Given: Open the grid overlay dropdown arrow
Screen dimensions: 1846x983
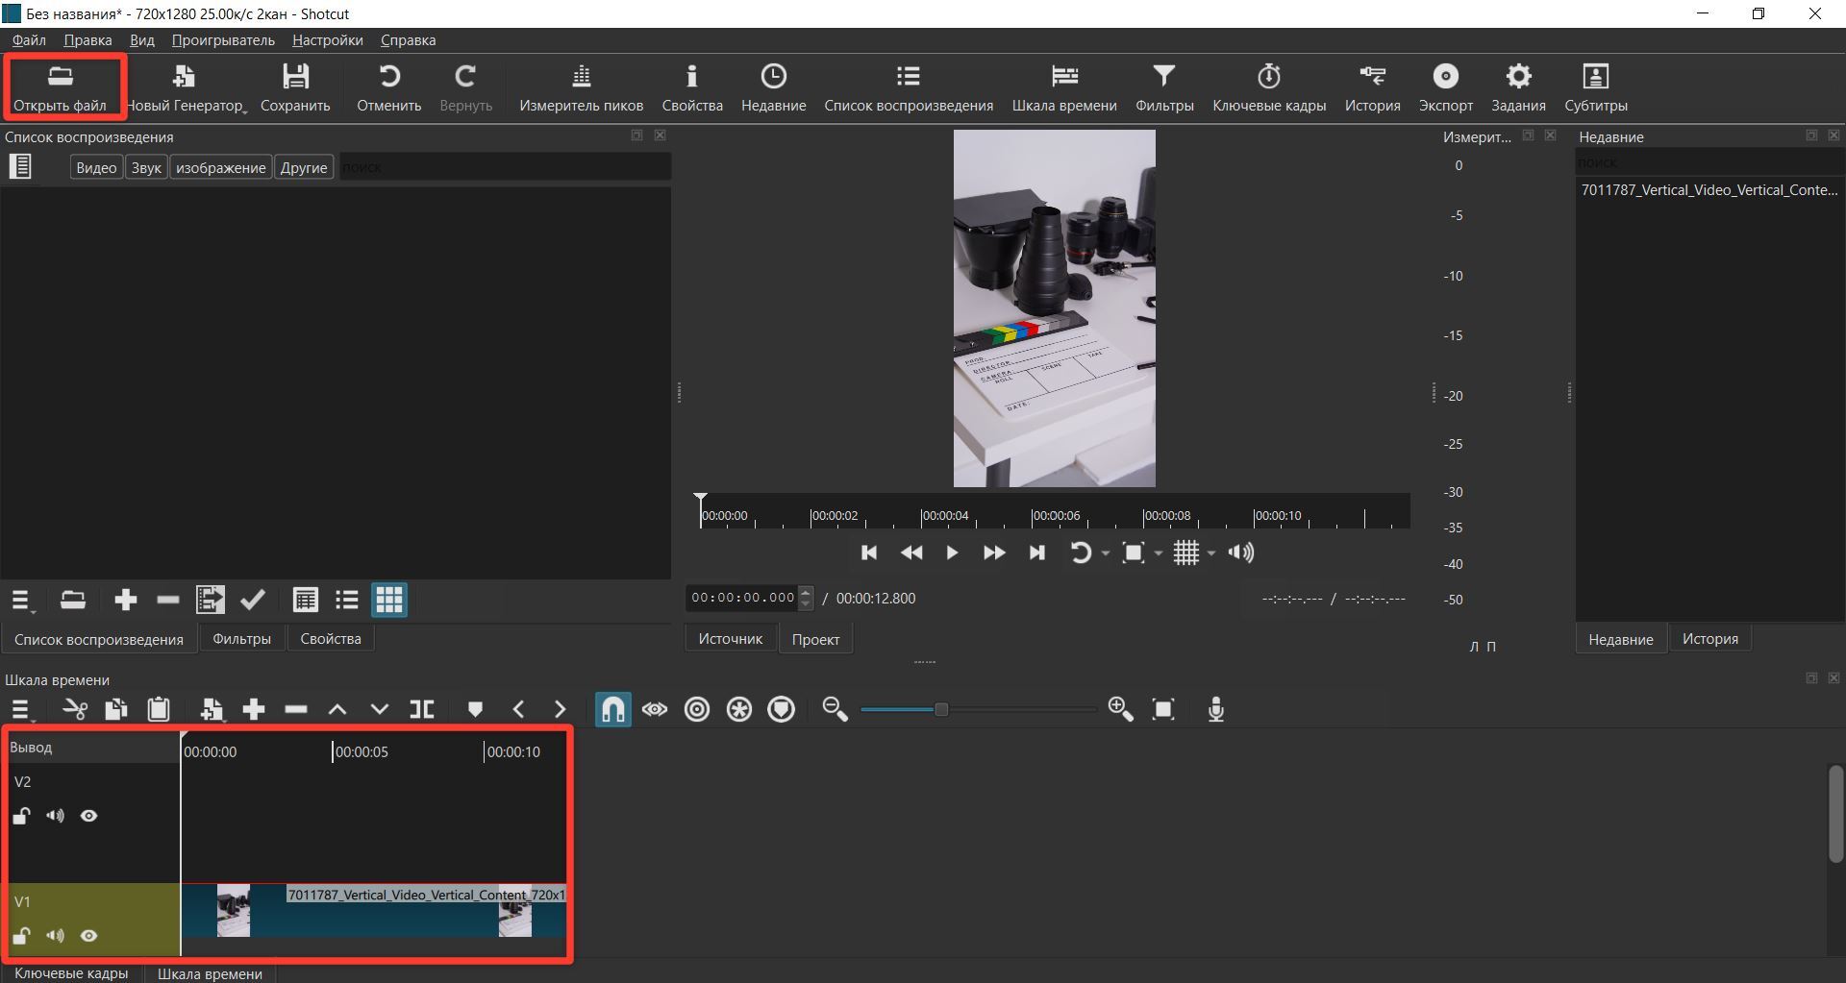Looking at the screenshot, I should (1211, 553).
